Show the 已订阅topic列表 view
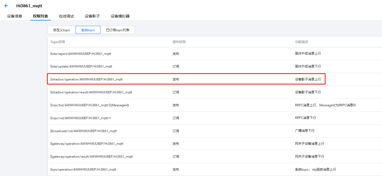The width and height of the screenshot is (382, 176). tap(117, 30)
